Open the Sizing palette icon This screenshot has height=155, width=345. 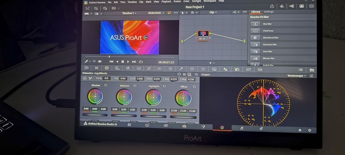pyautogui.click(x=248, y=69)
